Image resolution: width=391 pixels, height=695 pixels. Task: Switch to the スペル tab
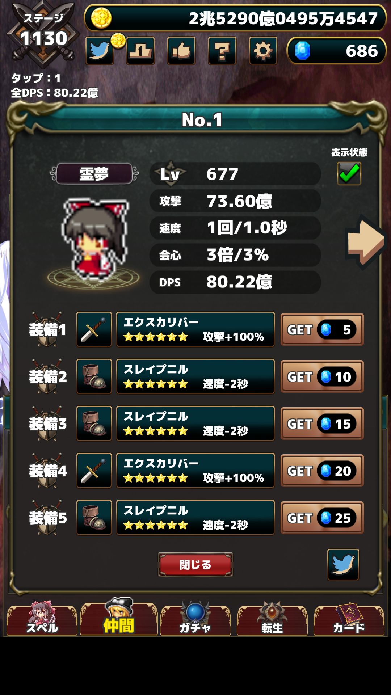(42, 620)
